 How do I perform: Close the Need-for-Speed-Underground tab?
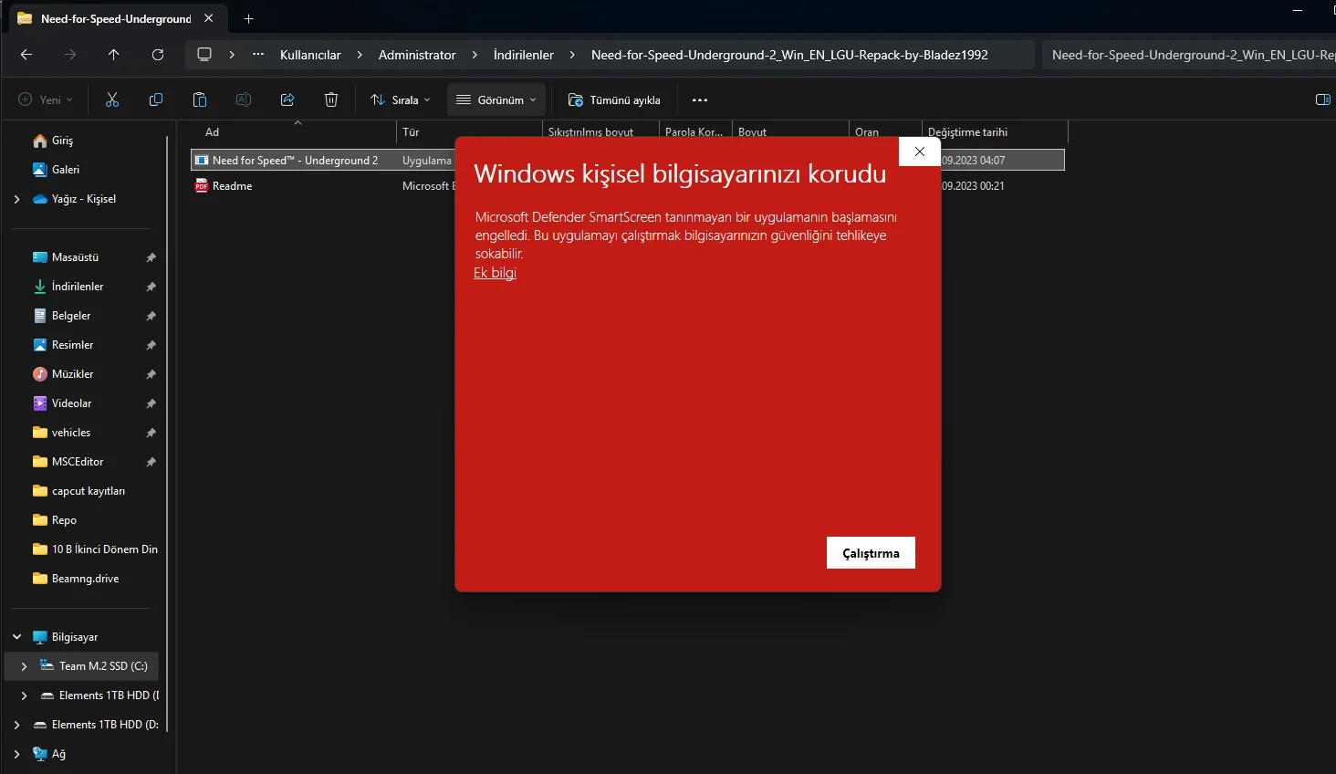209,18
